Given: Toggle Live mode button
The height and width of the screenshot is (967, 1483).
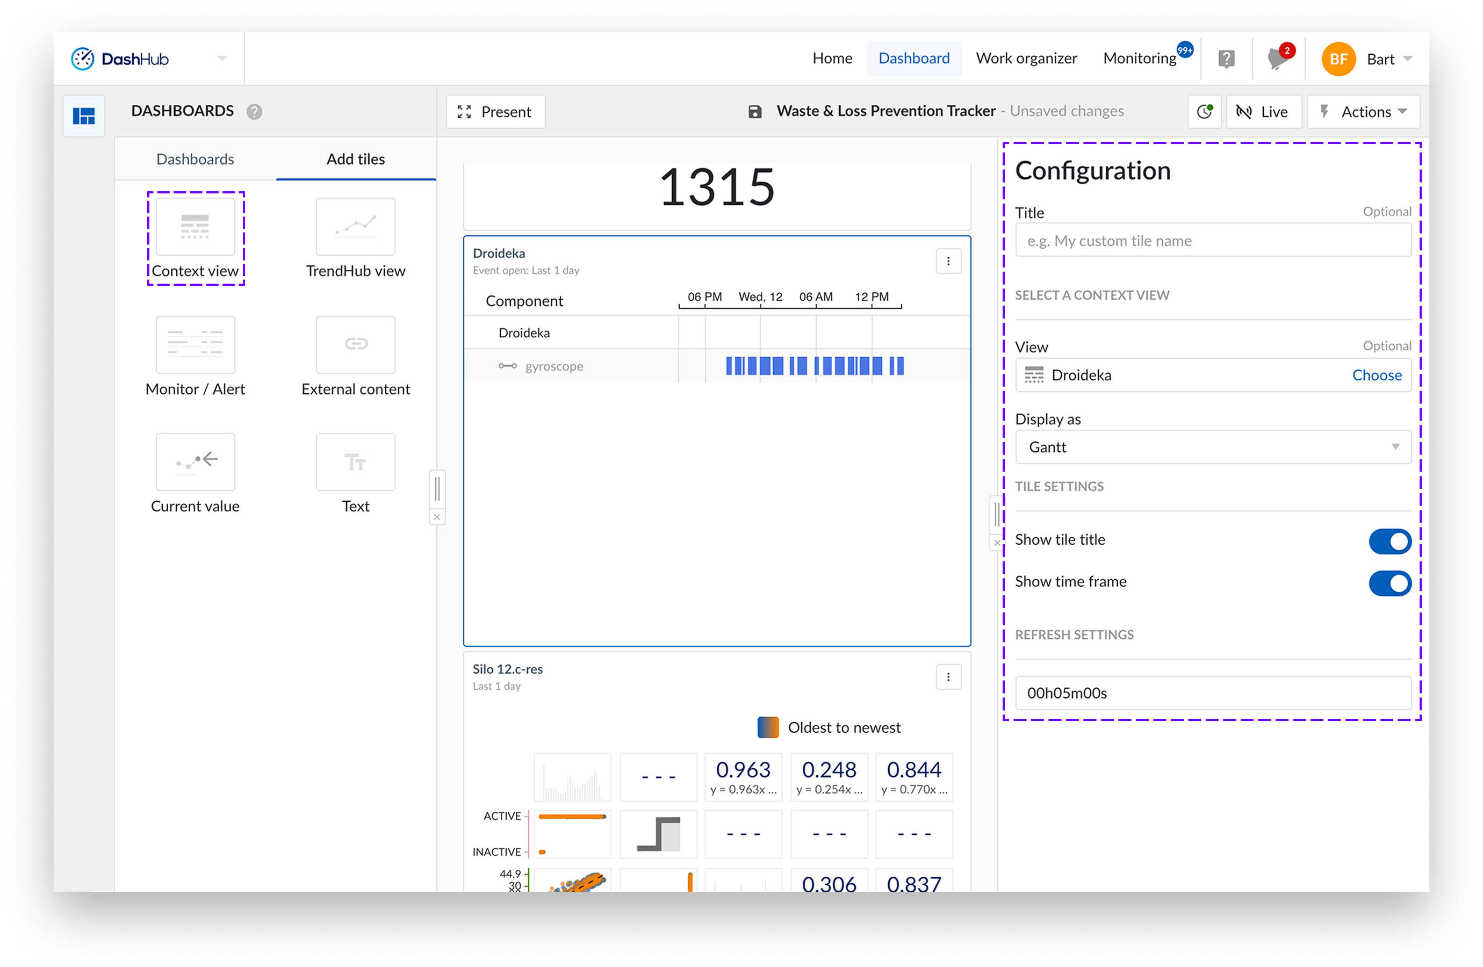Looking at the screenshot, I should tap(1263, 112).
